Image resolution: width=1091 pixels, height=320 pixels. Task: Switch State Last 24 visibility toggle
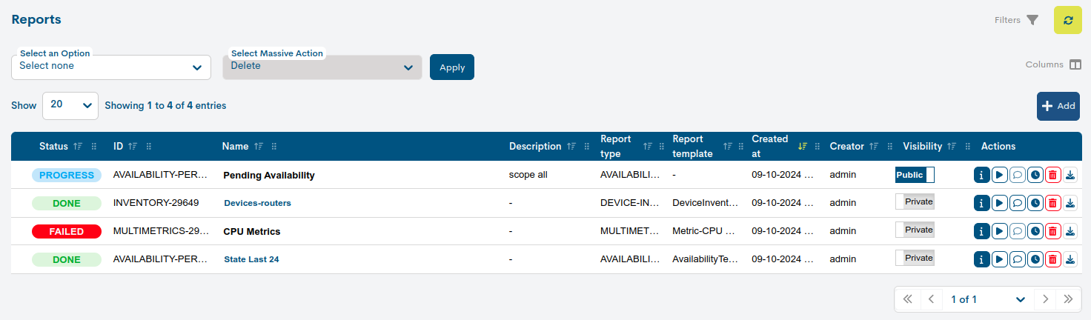coord(915,259)
